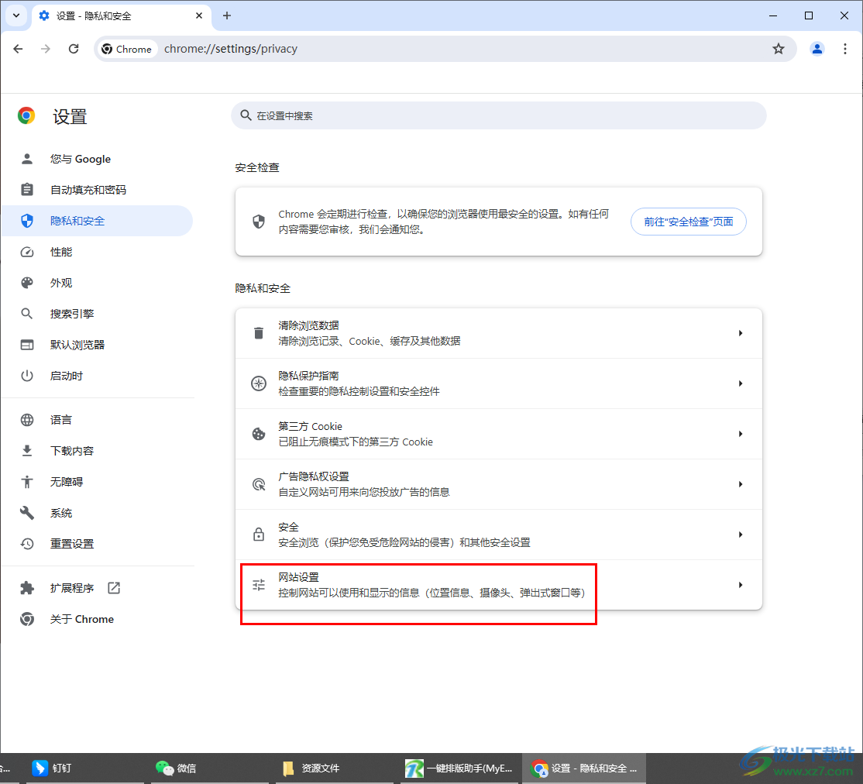
Task: Click the cookie icon for 第三方 Cookie
Action: pyautogui.click(x=259, y=434)
